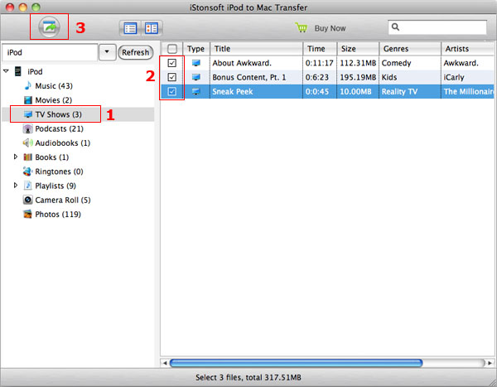Select Ringtones (0) in the sidebar
Screen dimensions: 497x387
59,172
